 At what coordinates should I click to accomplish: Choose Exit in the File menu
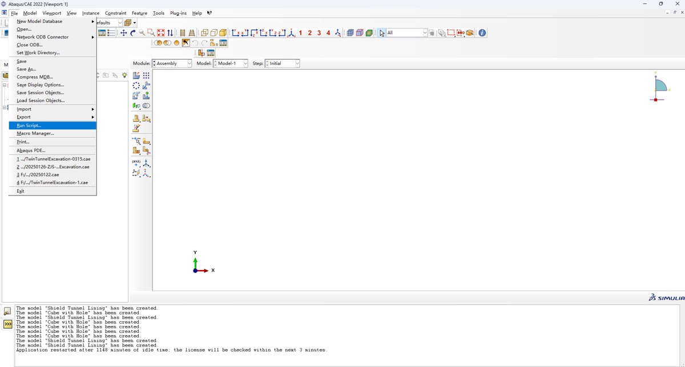pos(53,191)
